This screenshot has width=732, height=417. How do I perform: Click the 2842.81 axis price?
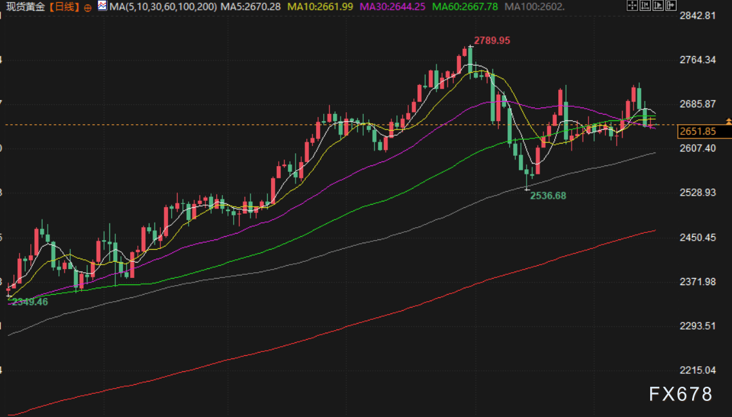pos(697,16)
